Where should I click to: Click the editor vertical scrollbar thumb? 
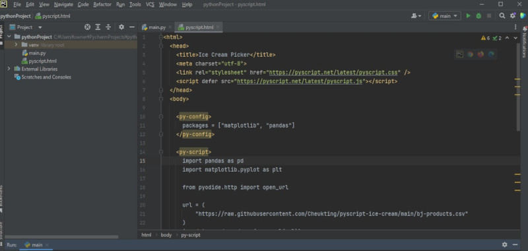point(518,87)
